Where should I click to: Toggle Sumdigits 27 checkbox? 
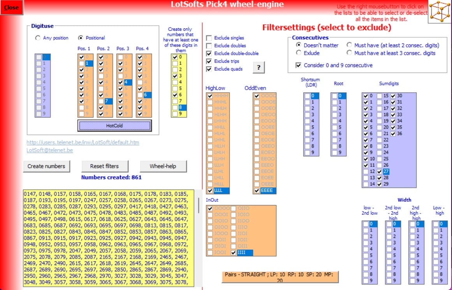[379, 172]
